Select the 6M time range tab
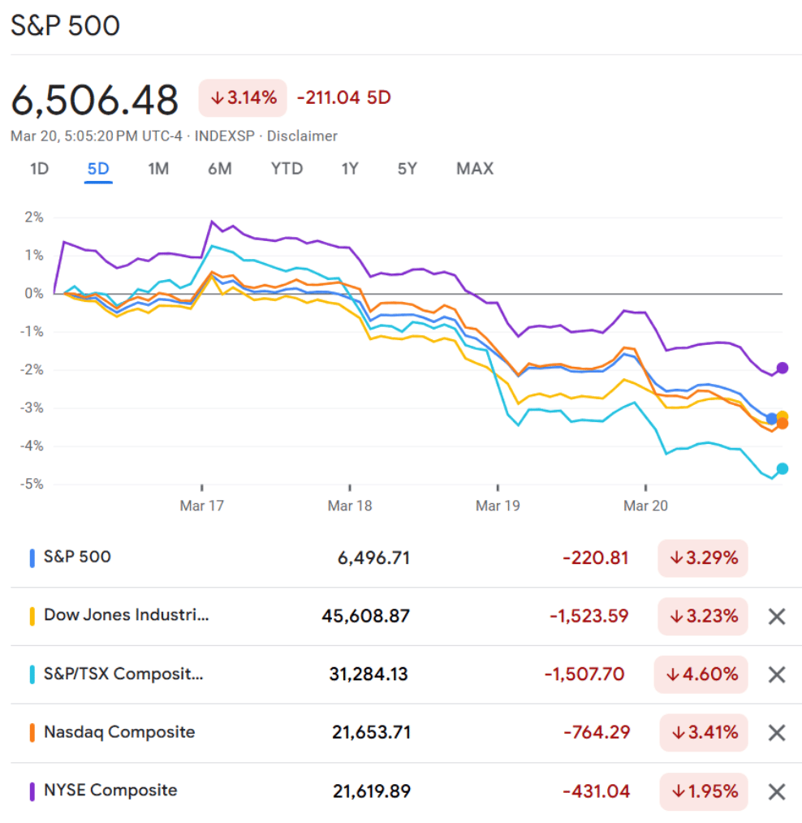The image size is (802, 823). [x=219, y=169]
